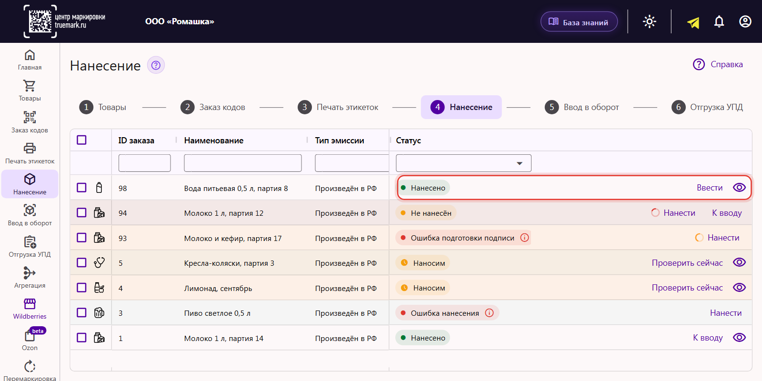Toggle light theme sun icon
This screenshot has width=762, height=381.
[650, 21]
